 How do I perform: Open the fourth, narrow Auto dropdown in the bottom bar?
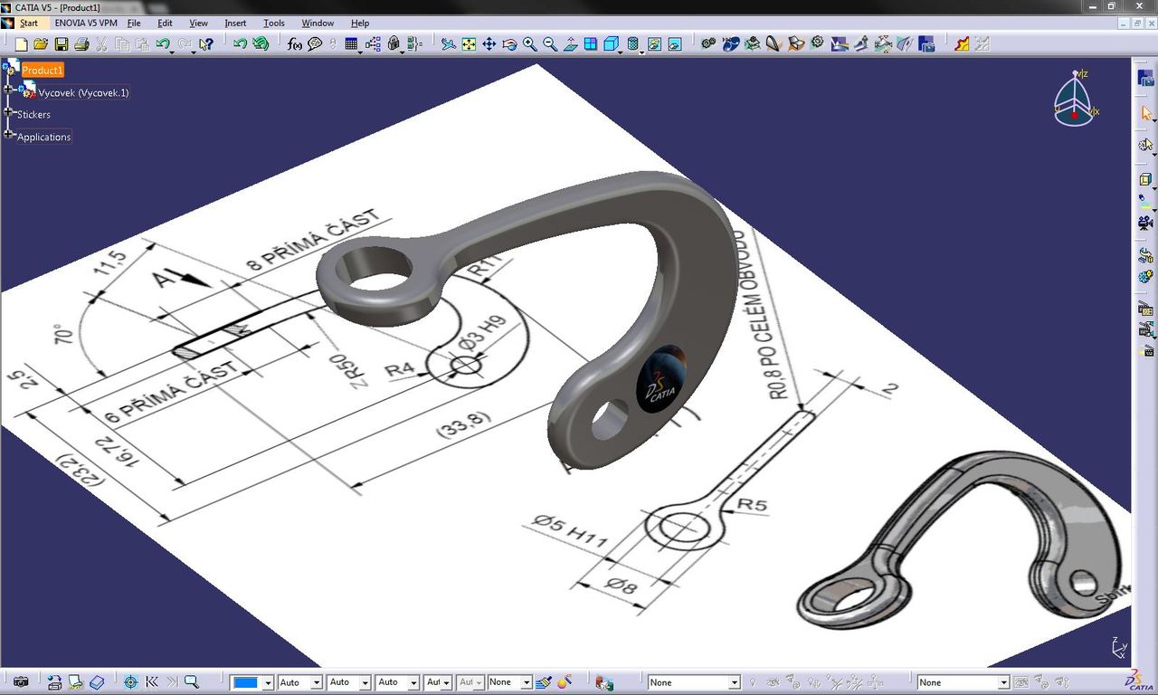pyautogui.click(x=446, y=682)
